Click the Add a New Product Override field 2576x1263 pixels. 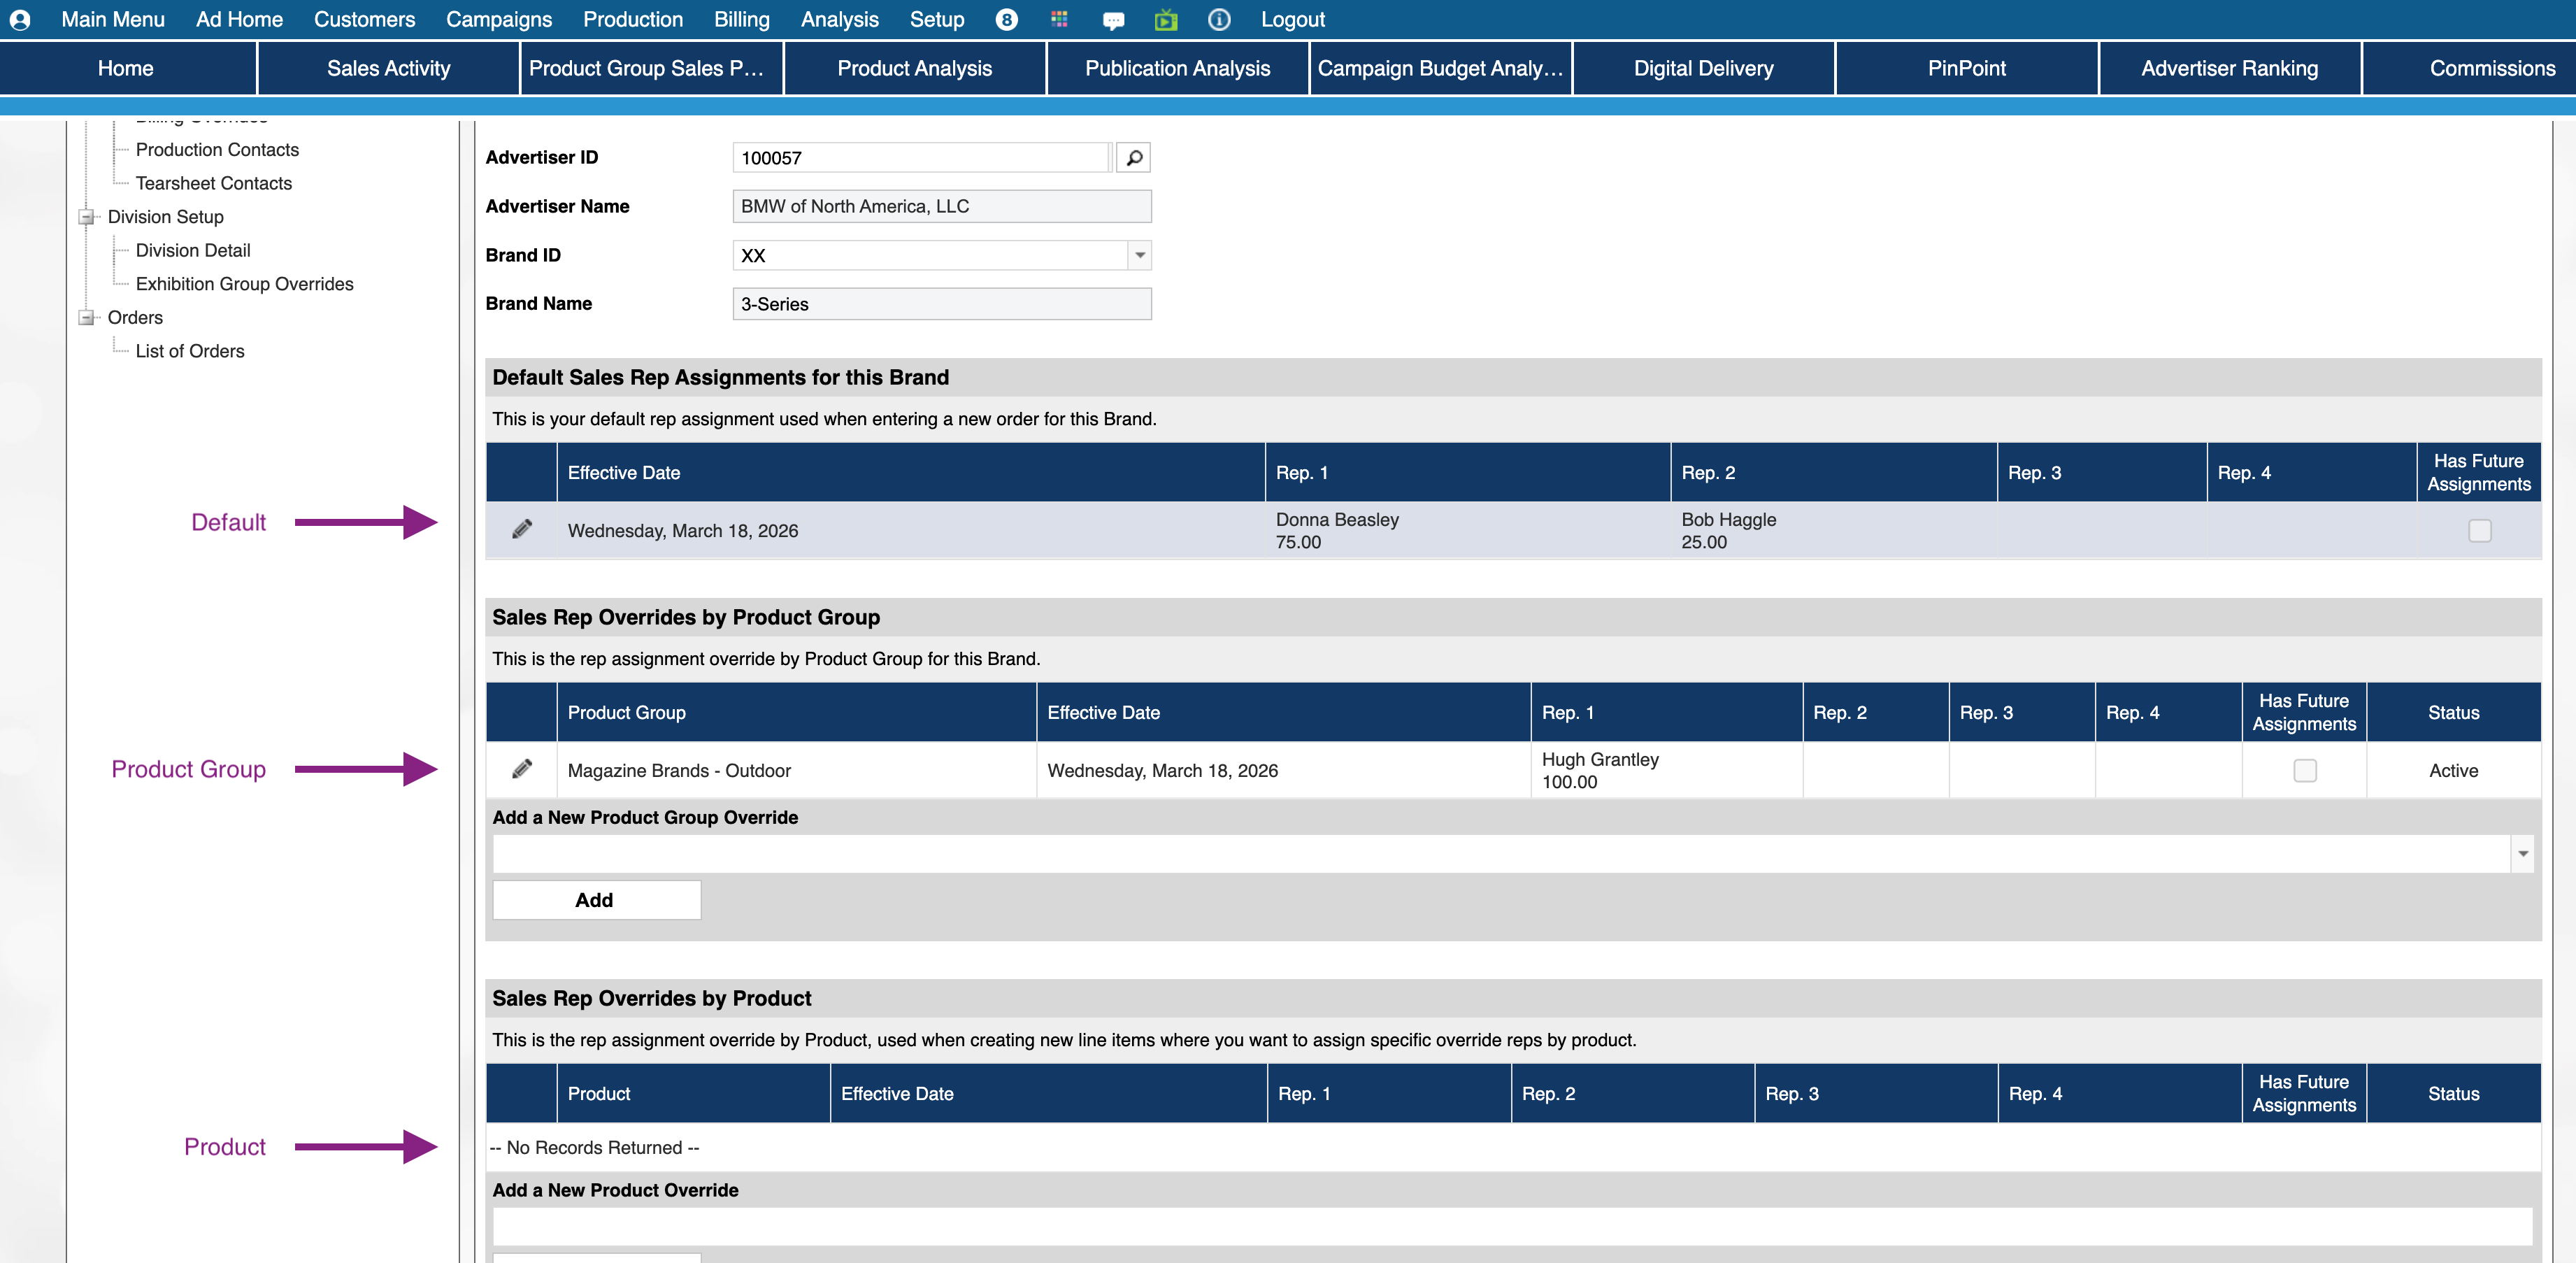click(1511, 1226)
